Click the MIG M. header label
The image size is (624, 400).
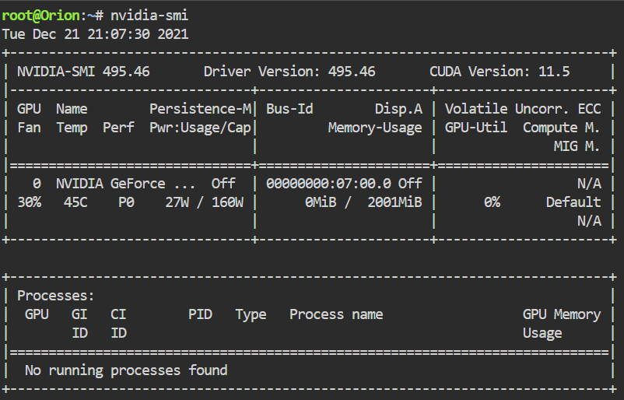577,146
